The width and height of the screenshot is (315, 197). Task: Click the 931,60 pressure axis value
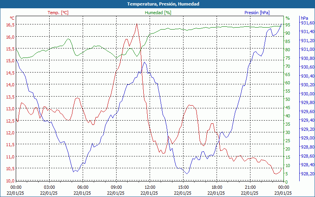(x=308, y=23)
